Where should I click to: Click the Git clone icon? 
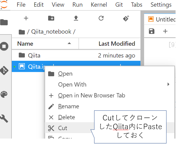click(x=126, y=18)
